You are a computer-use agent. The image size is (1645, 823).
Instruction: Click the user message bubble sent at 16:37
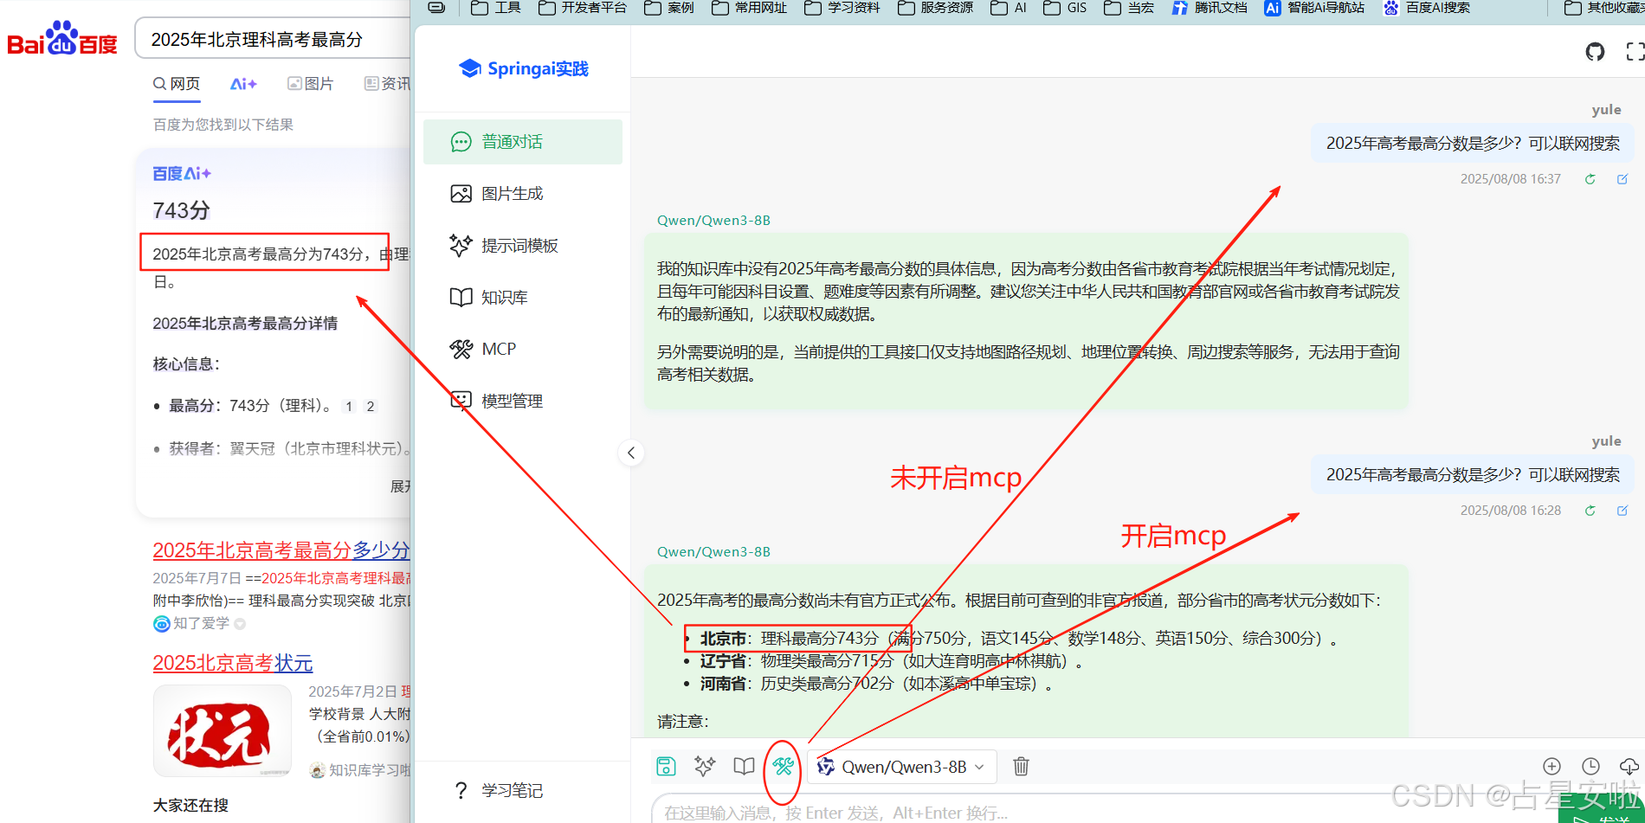[1473, 143]
